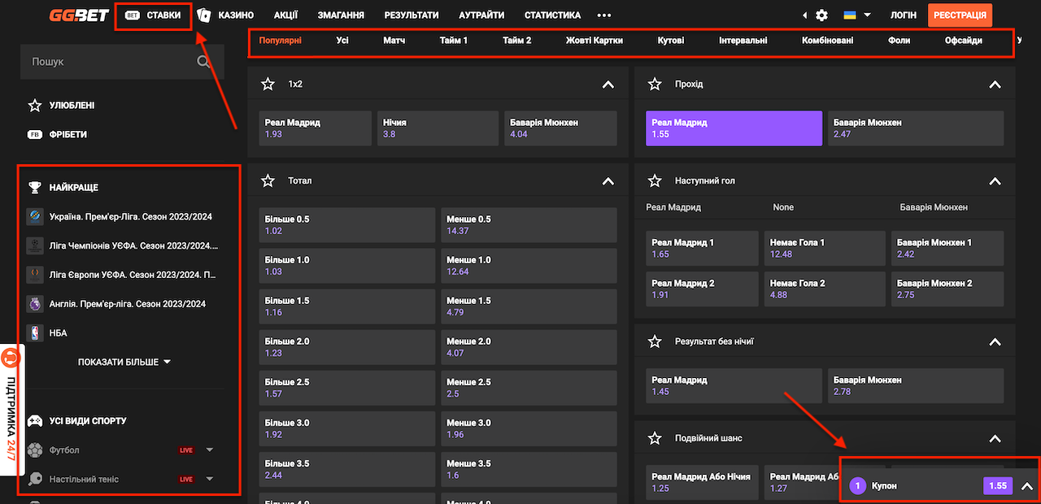Open settings gear icon in header
The height and width of the screenshot is (504, 1041).
821,15
